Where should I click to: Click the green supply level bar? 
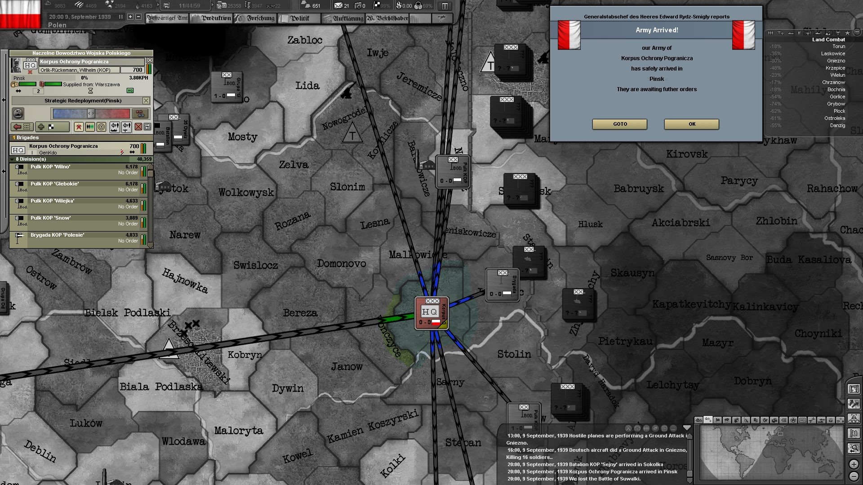[27, 84]
